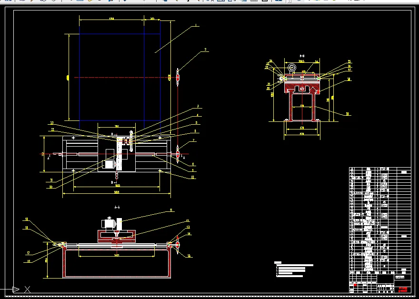Pick part balloon number 16
Viewport: 419px width, 299px height.
pos(29,261)
